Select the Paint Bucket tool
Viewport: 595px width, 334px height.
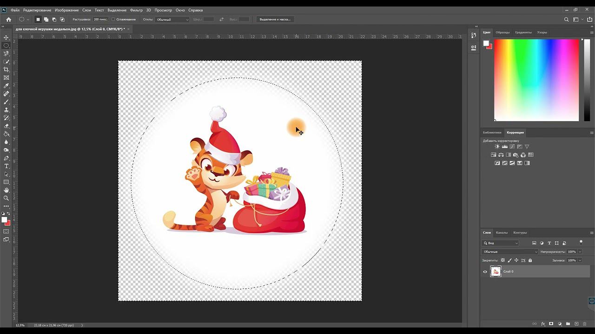[6, 134]
